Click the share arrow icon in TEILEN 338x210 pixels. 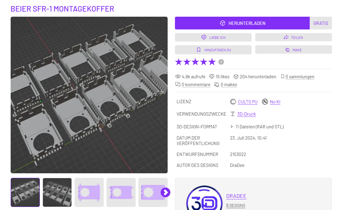(x=286, y=37)
